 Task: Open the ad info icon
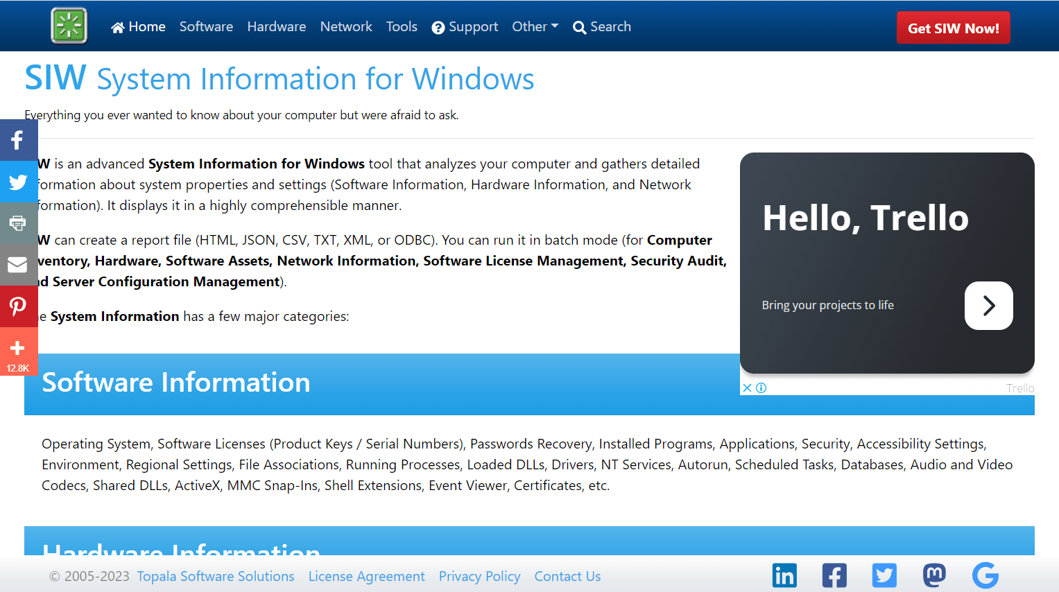click(x=761, y=388)
